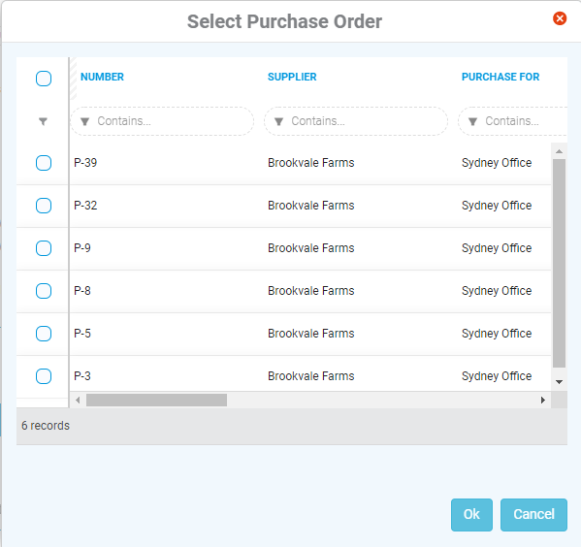The width and height of the screenshot is (581, 547).
Task: Click the filter funnel icon under select-all checkbox
Action: tap(43, 121)
